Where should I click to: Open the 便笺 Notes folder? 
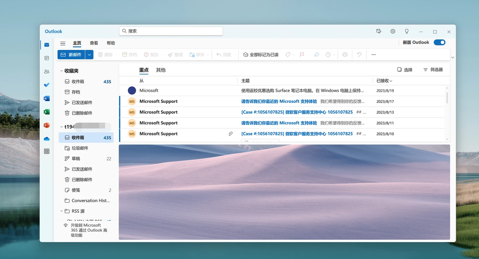[x=86, y=190]
